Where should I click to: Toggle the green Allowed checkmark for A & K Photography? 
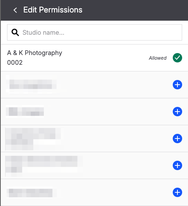pyautogui.click(x=177, y=58)
